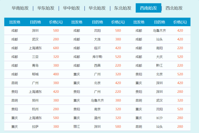Select 武汉 destination from 昆明
Screen dimensions: 199x133
(x=160, y=100)
